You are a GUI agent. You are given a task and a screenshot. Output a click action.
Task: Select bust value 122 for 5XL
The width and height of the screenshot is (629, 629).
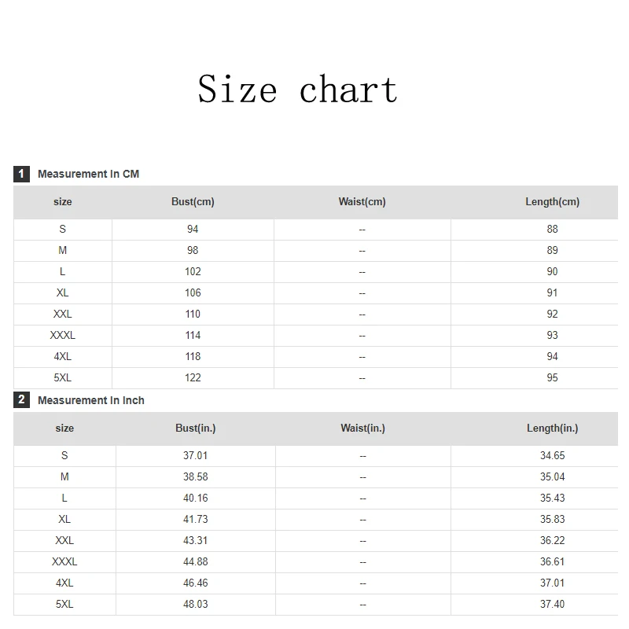click(193, 377)
